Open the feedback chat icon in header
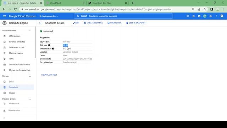Screen dimensions: 227x128 (188, 16)
